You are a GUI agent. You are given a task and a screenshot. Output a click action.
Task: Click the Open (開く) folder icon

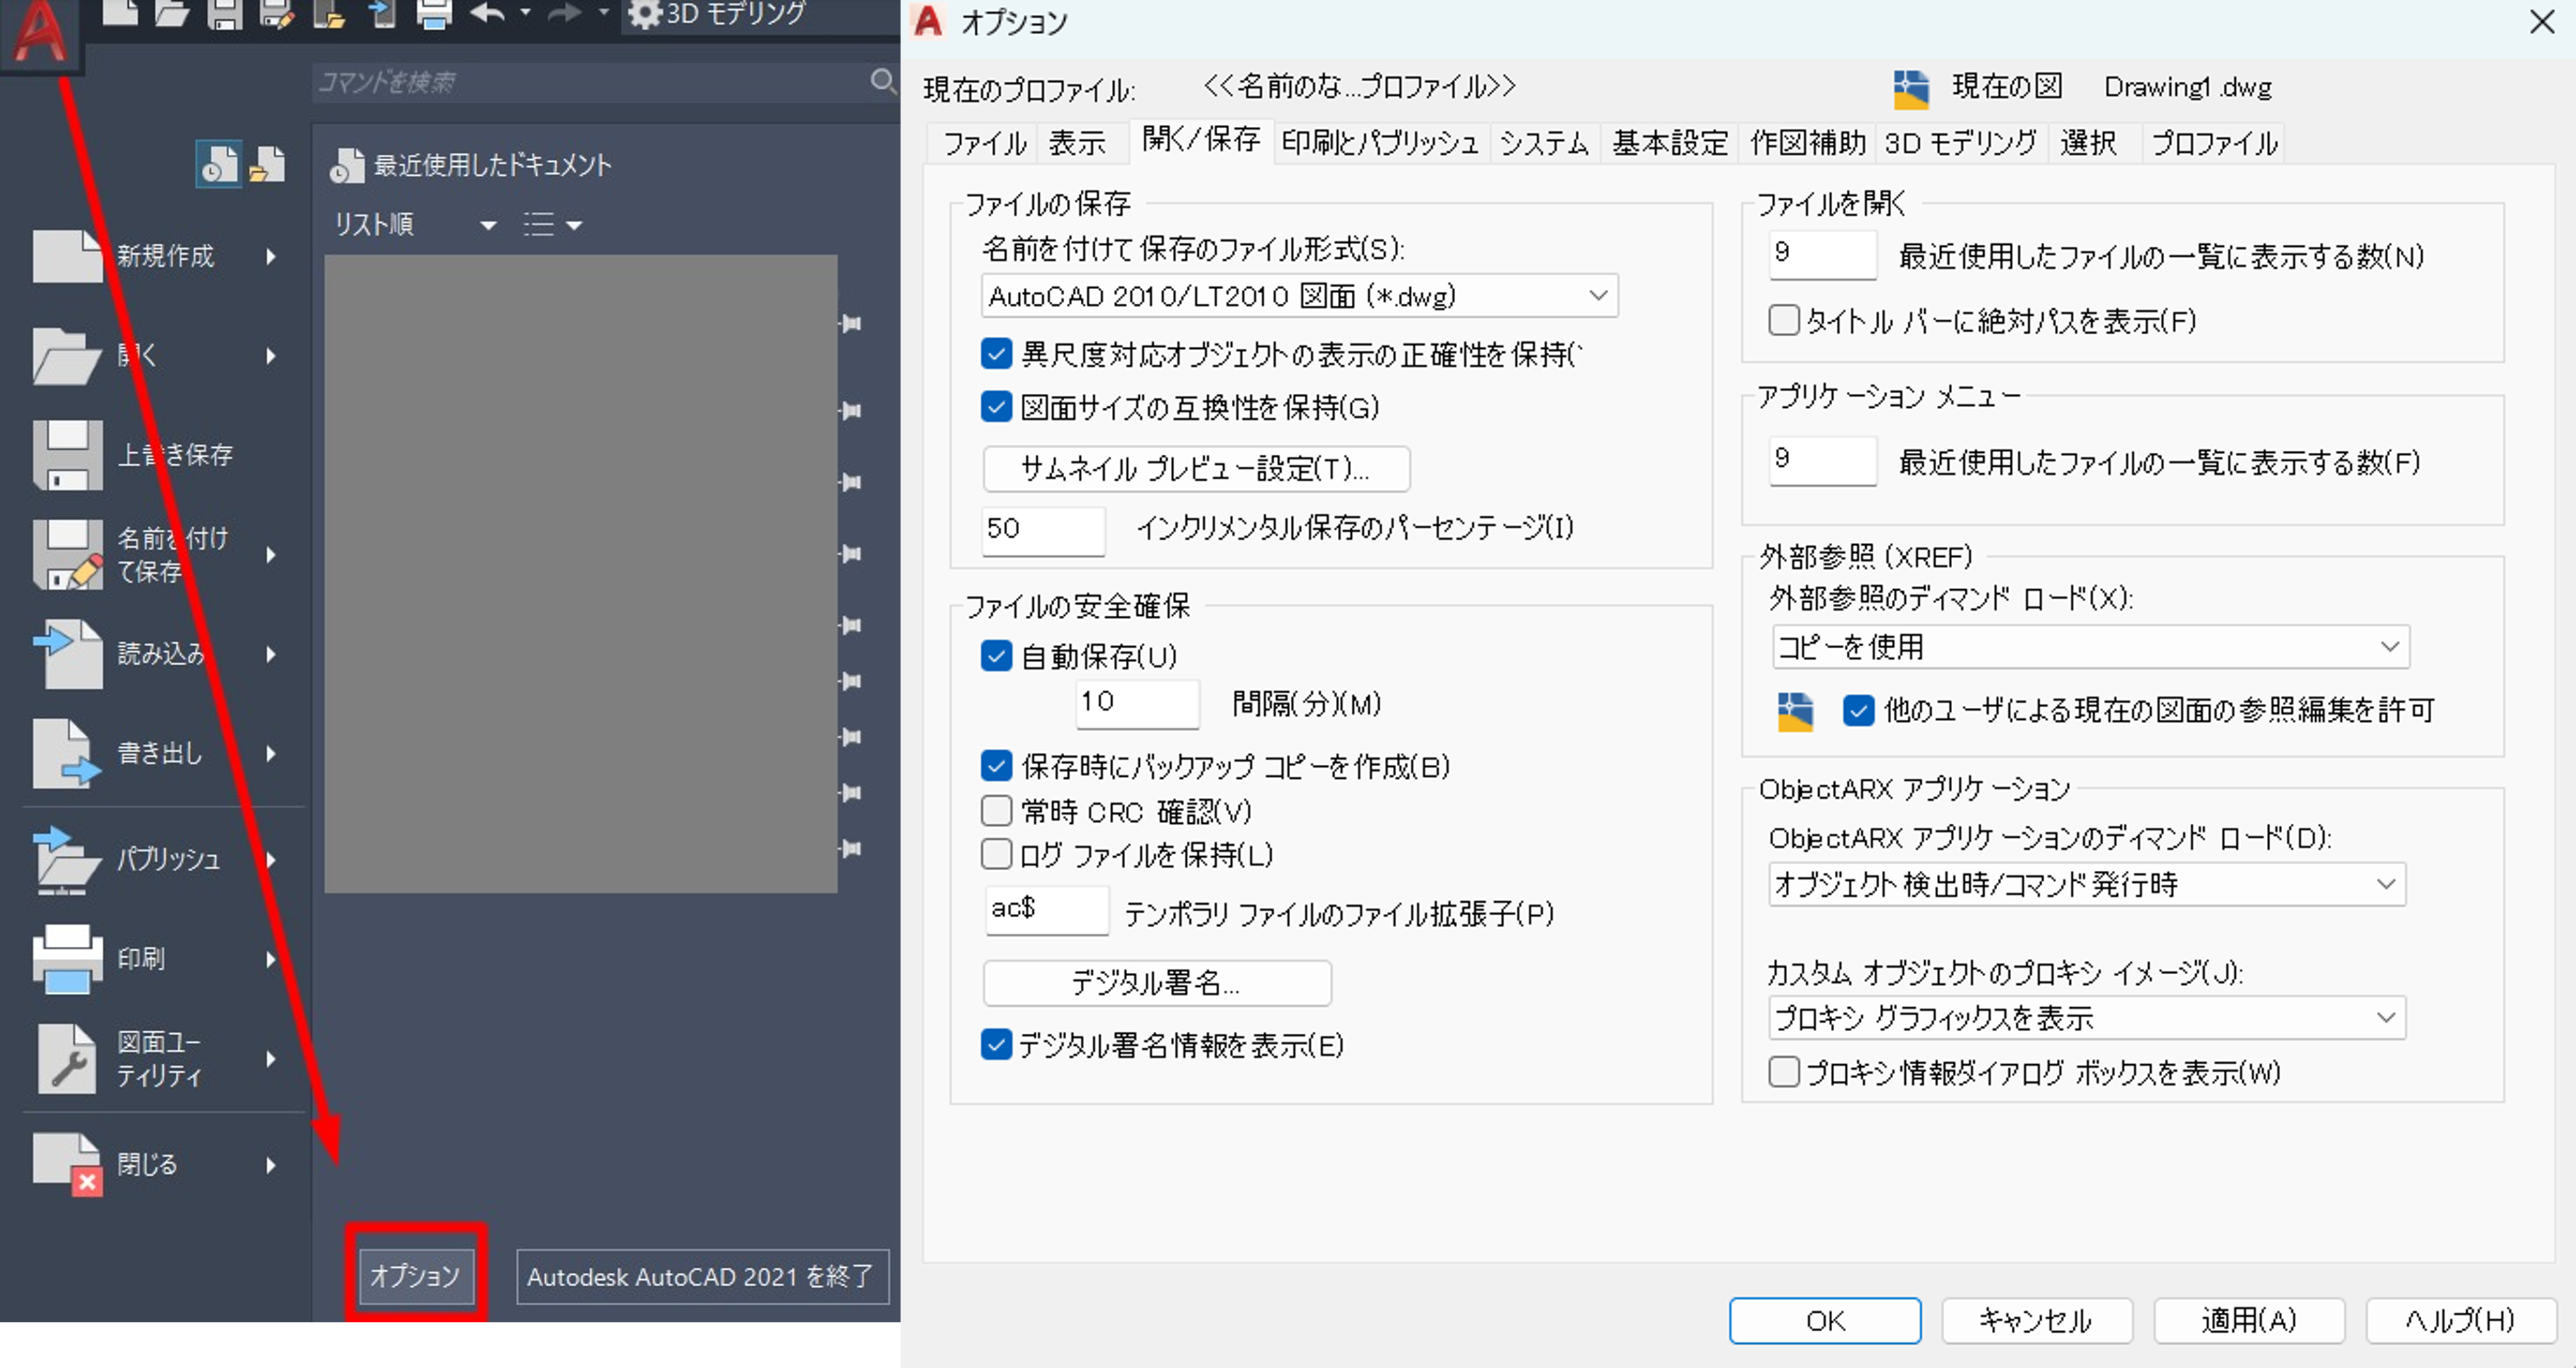click(x=66, y=356)
